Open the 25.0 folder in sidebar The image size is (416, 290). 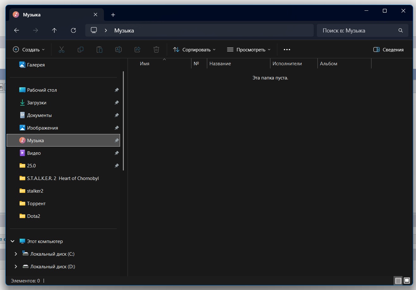point(63,166)
